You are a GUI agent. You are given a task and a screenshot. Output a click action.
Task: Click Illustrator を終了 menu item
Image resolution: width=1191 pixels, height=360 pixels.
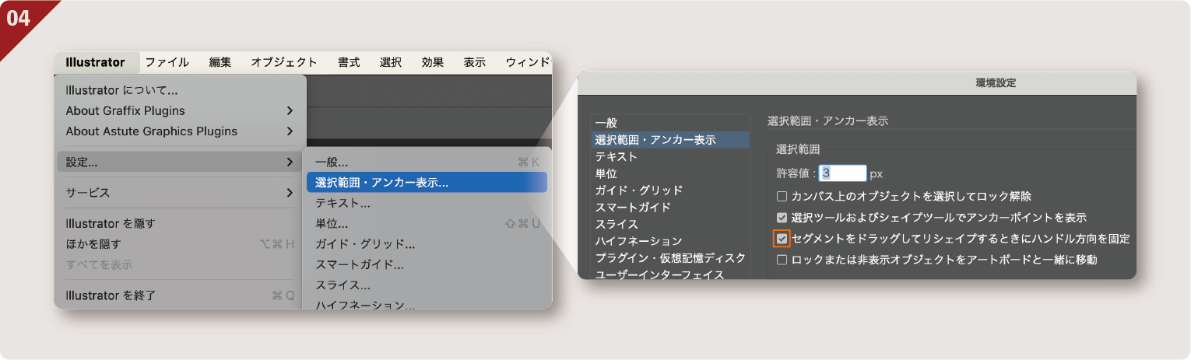click(x=111, y=295)
